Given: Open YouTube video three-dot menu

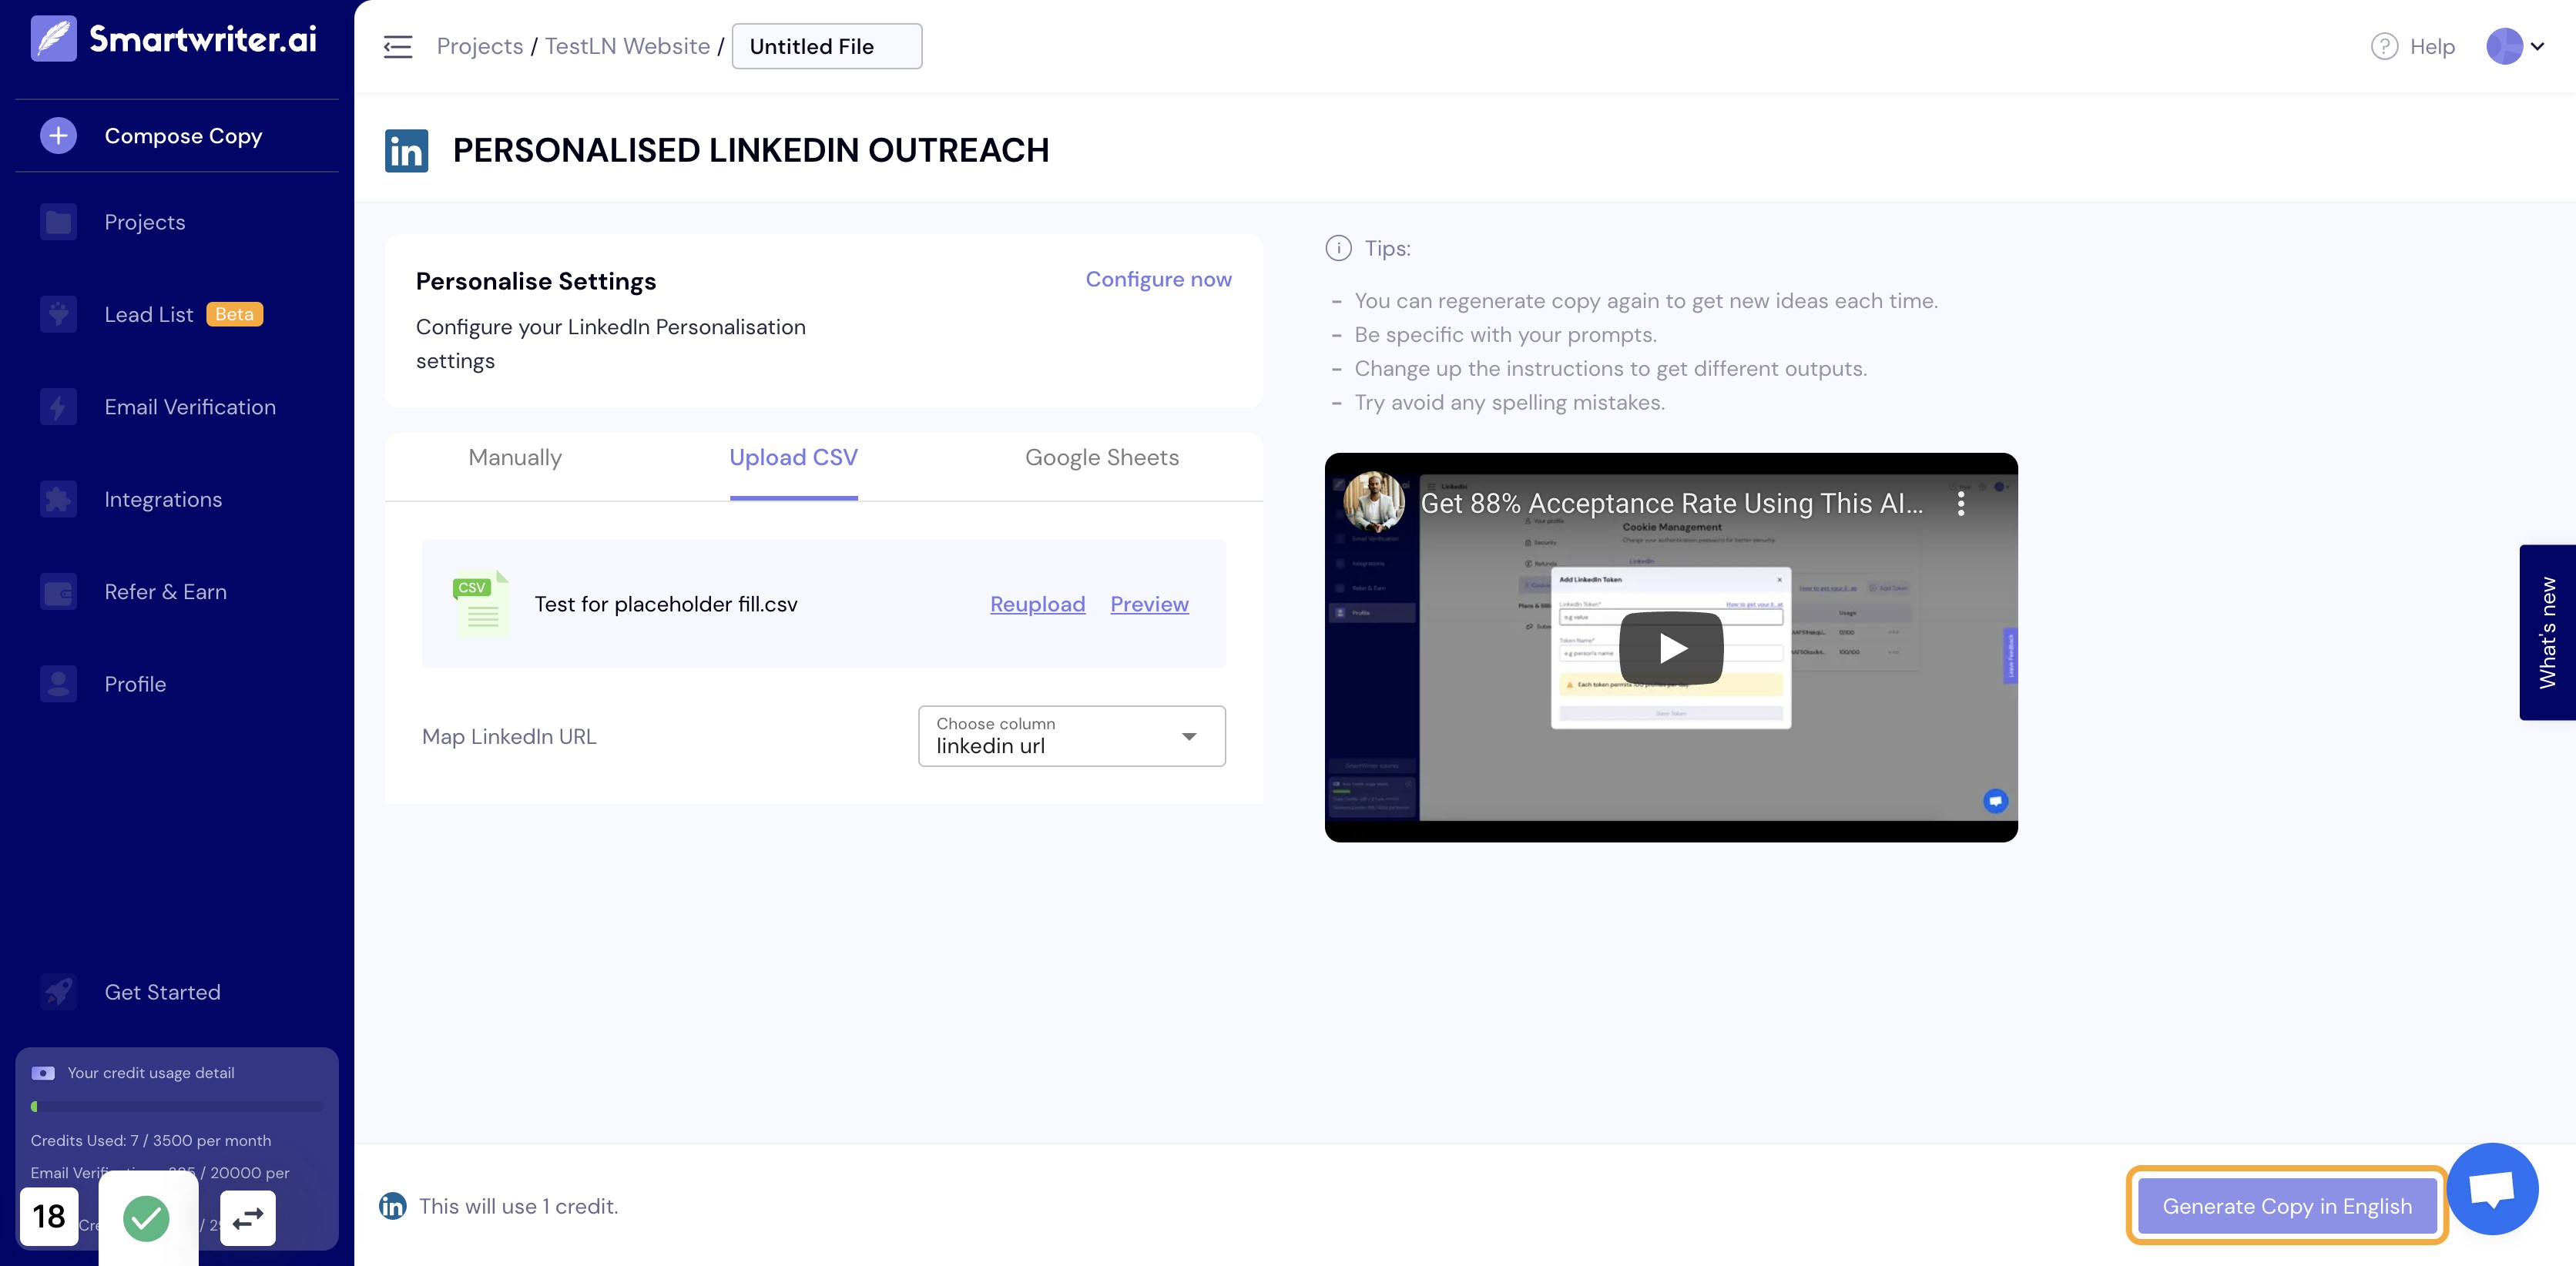Looking at the screenshot, I should (x=1961, y=503).
